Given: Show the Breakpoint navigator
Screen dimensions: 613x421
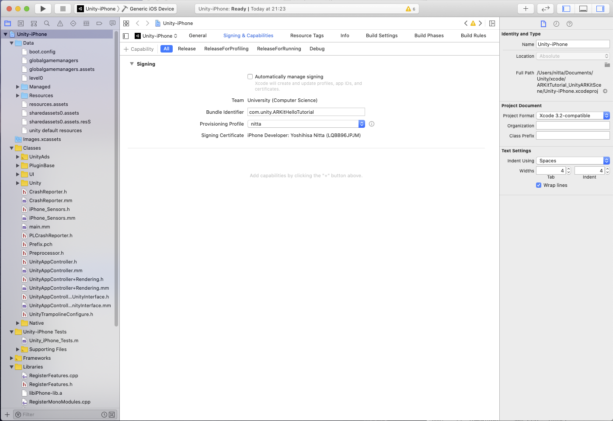Looking at the screenshot, I should 99,24.
